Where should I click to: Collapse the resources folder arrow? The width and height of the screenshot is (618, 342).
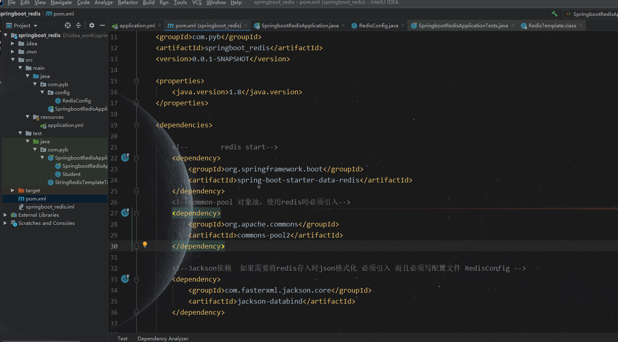click(x=27, y=117)
